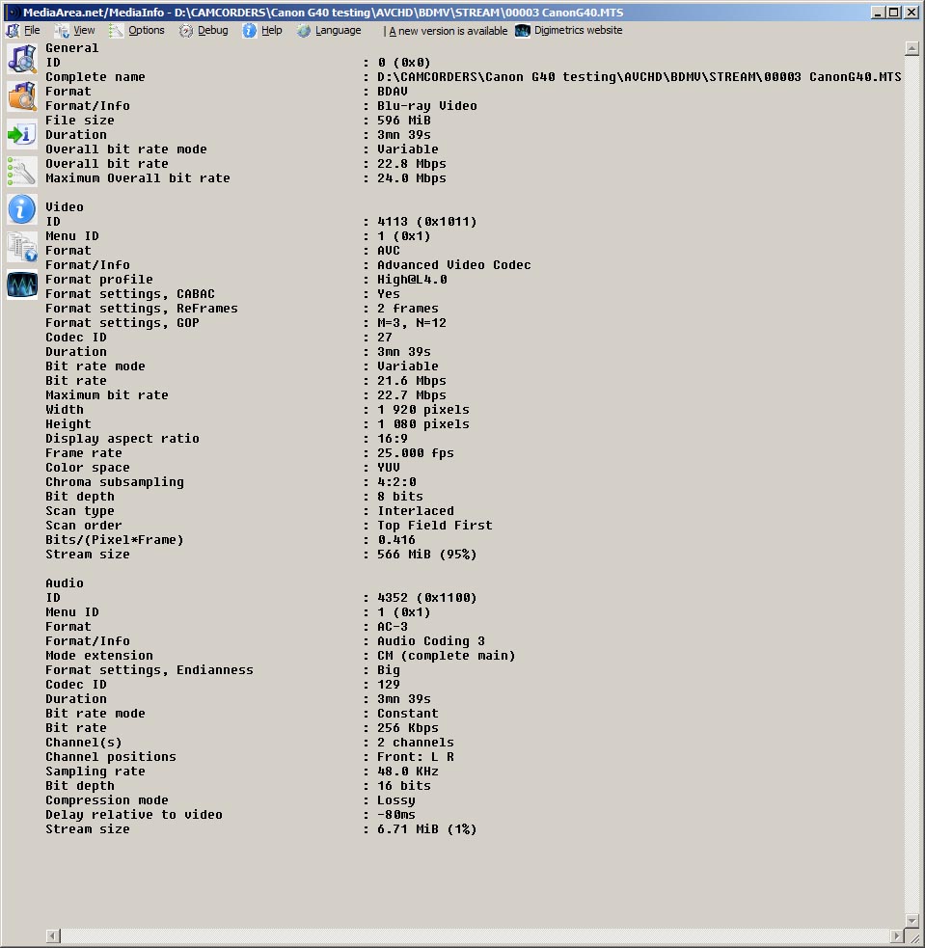This screenshot has width=925, height=948.
Task: Click the 'CM (complete main)' value
Action: [447, 656]
